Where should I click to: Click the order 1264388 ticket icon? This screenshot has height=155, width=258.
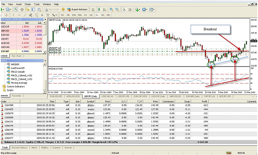point(2,105)
